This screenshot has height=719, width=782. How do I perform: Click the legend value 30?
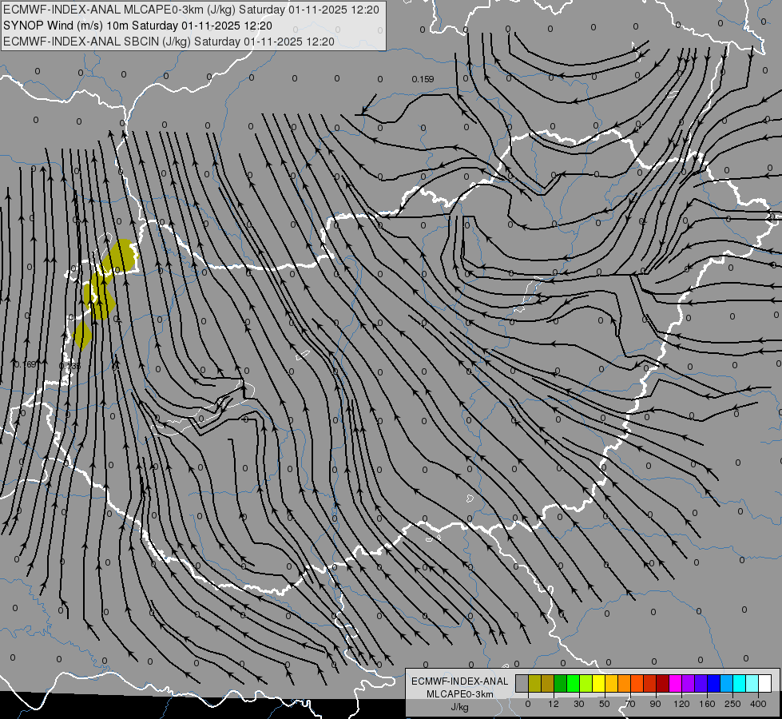coord(579,704)
